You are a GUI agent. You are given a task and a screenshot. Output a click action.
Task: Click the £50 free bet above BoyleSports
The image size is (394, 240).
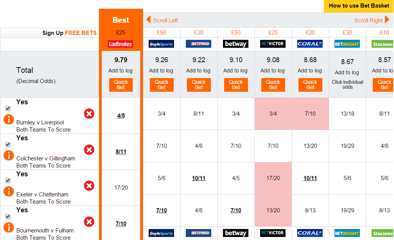[162, 33]
